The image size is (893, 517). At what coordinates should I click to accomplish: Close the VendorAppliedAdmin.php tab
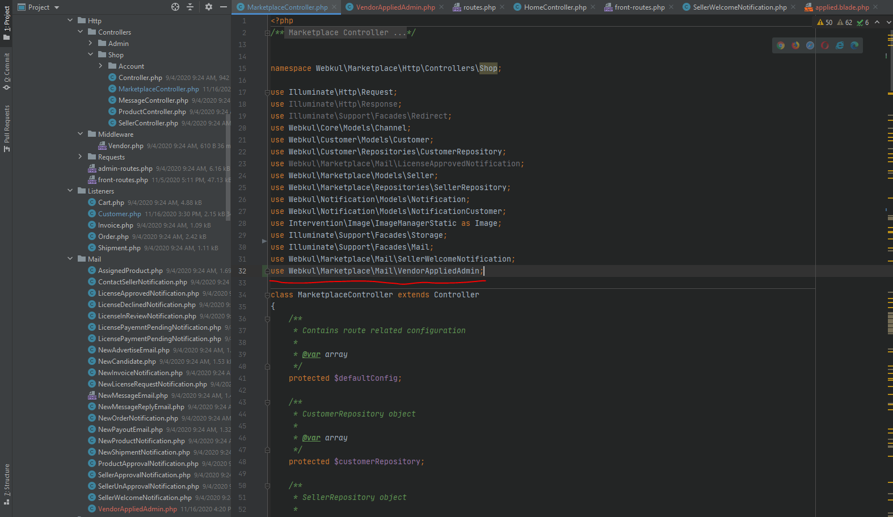pyautogui.click(x=441, y=7)
